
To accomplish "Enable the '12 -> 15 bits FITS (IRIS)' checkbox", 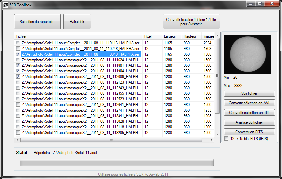I will pos(227,139).
